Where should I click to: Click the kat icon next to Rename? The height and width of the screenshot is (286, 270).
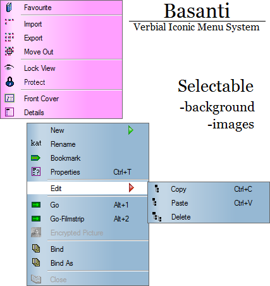36,143
